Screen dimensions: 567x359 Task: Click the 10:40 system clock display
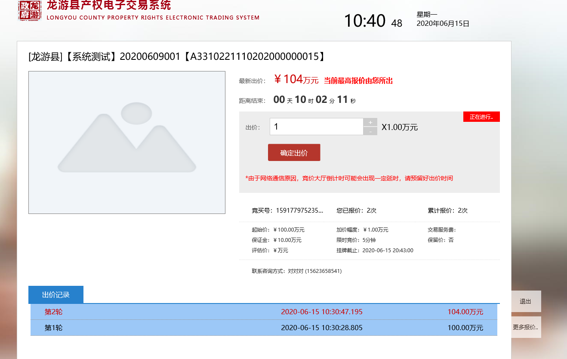(x=364, y=21)
